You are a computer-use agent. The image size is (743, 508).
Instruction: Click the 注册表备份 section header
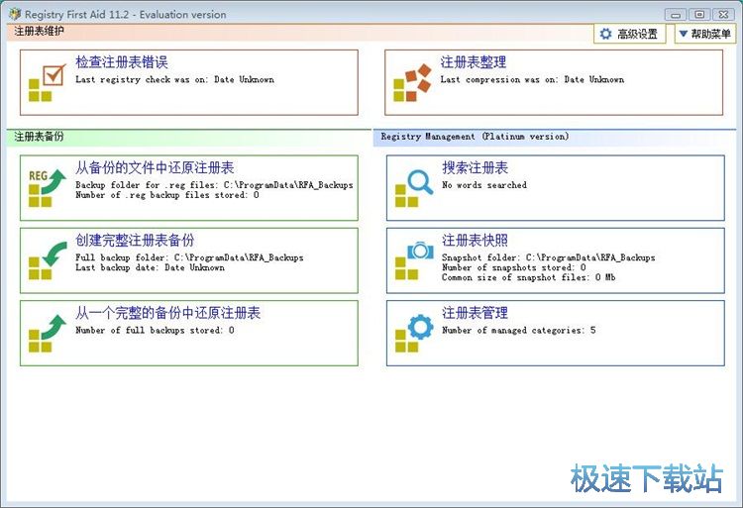(x=39, y=137)
